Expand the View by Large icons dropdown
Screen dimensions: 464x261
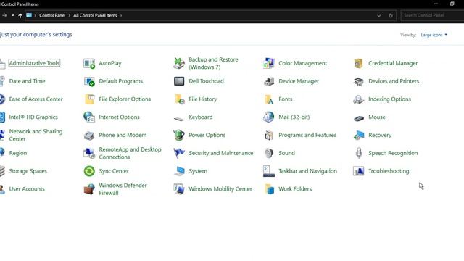click(x=434, y=35)
